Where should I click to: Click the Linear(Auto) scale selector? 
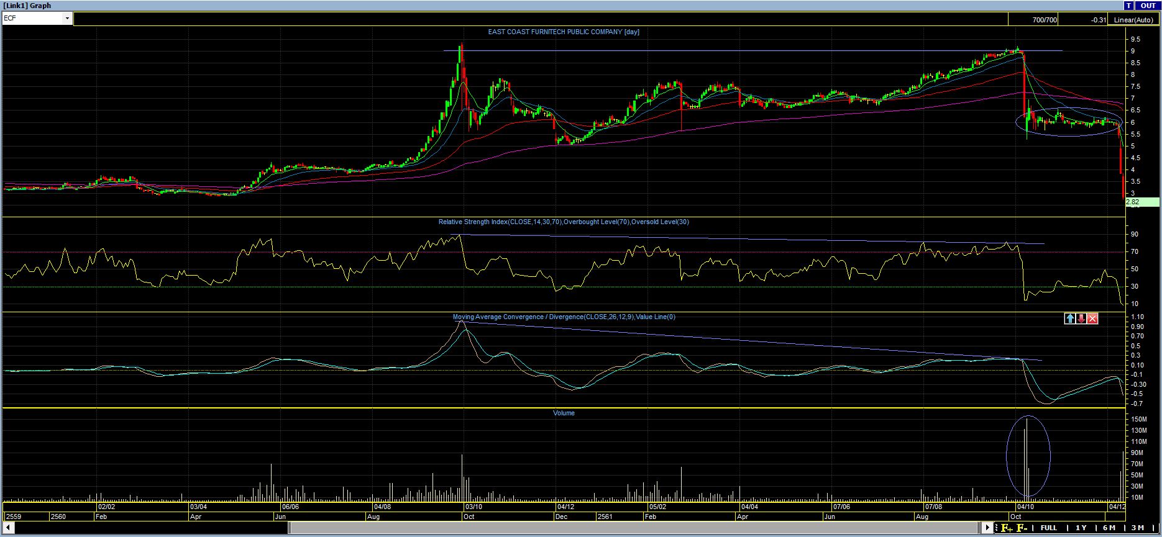coord(1133,20)
